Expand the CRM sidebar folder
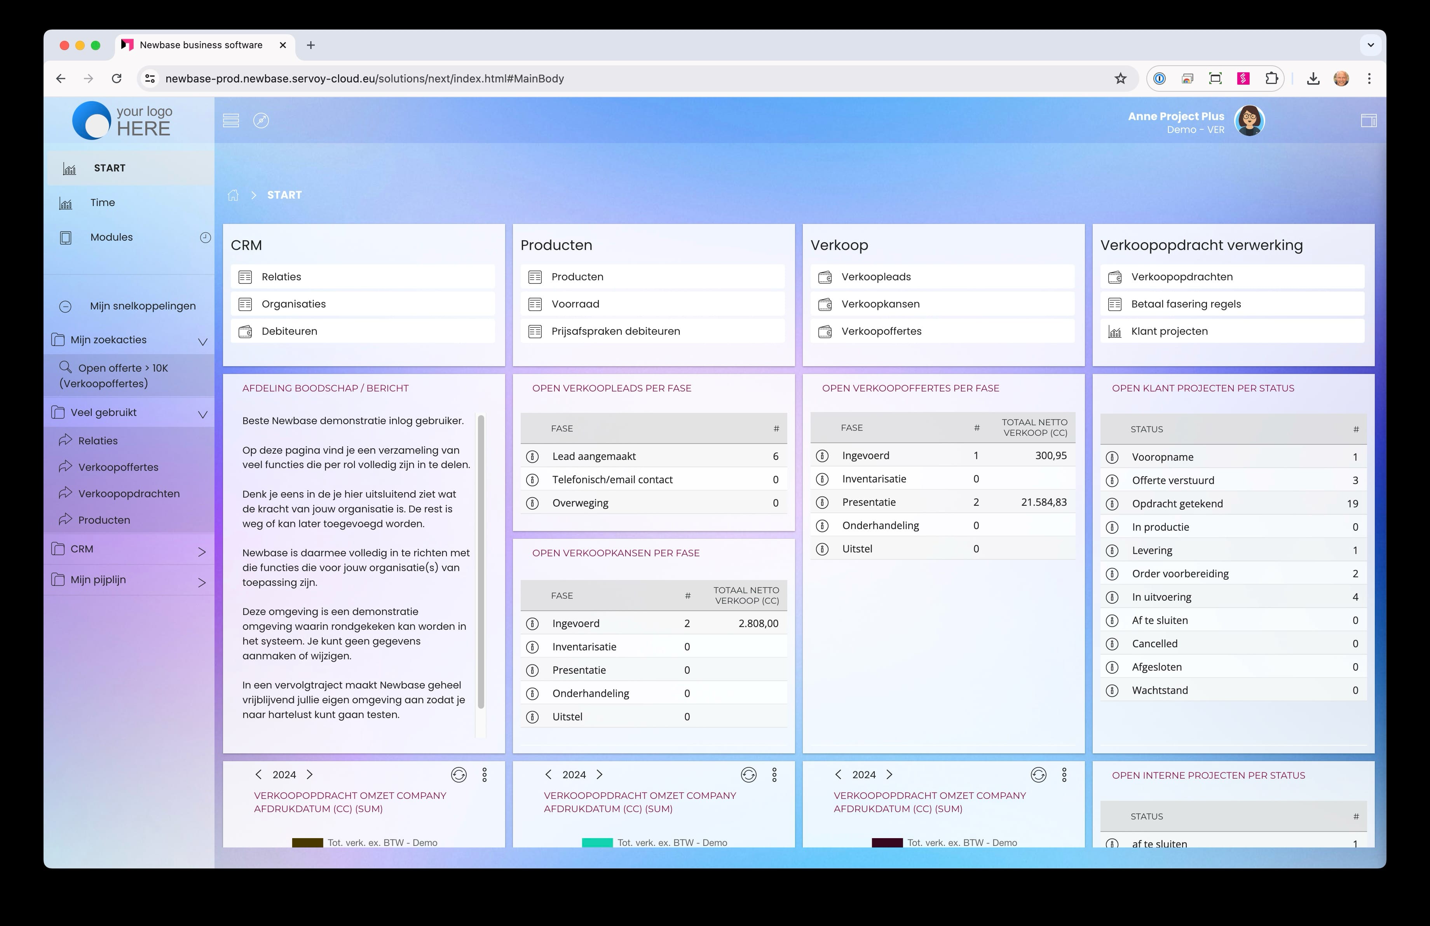This screenshot has height=926, width=1430. point(202,552)
